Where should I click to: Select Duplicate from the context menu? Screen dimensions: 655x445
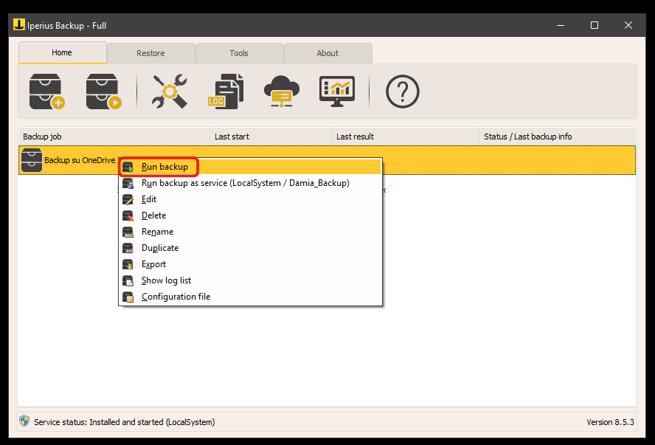(250, 248)
